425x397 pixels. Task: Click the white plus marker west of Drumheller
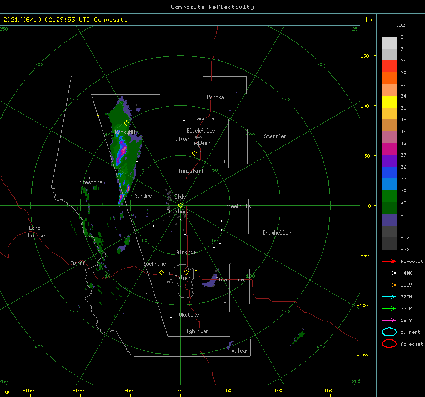click(267, 190)
